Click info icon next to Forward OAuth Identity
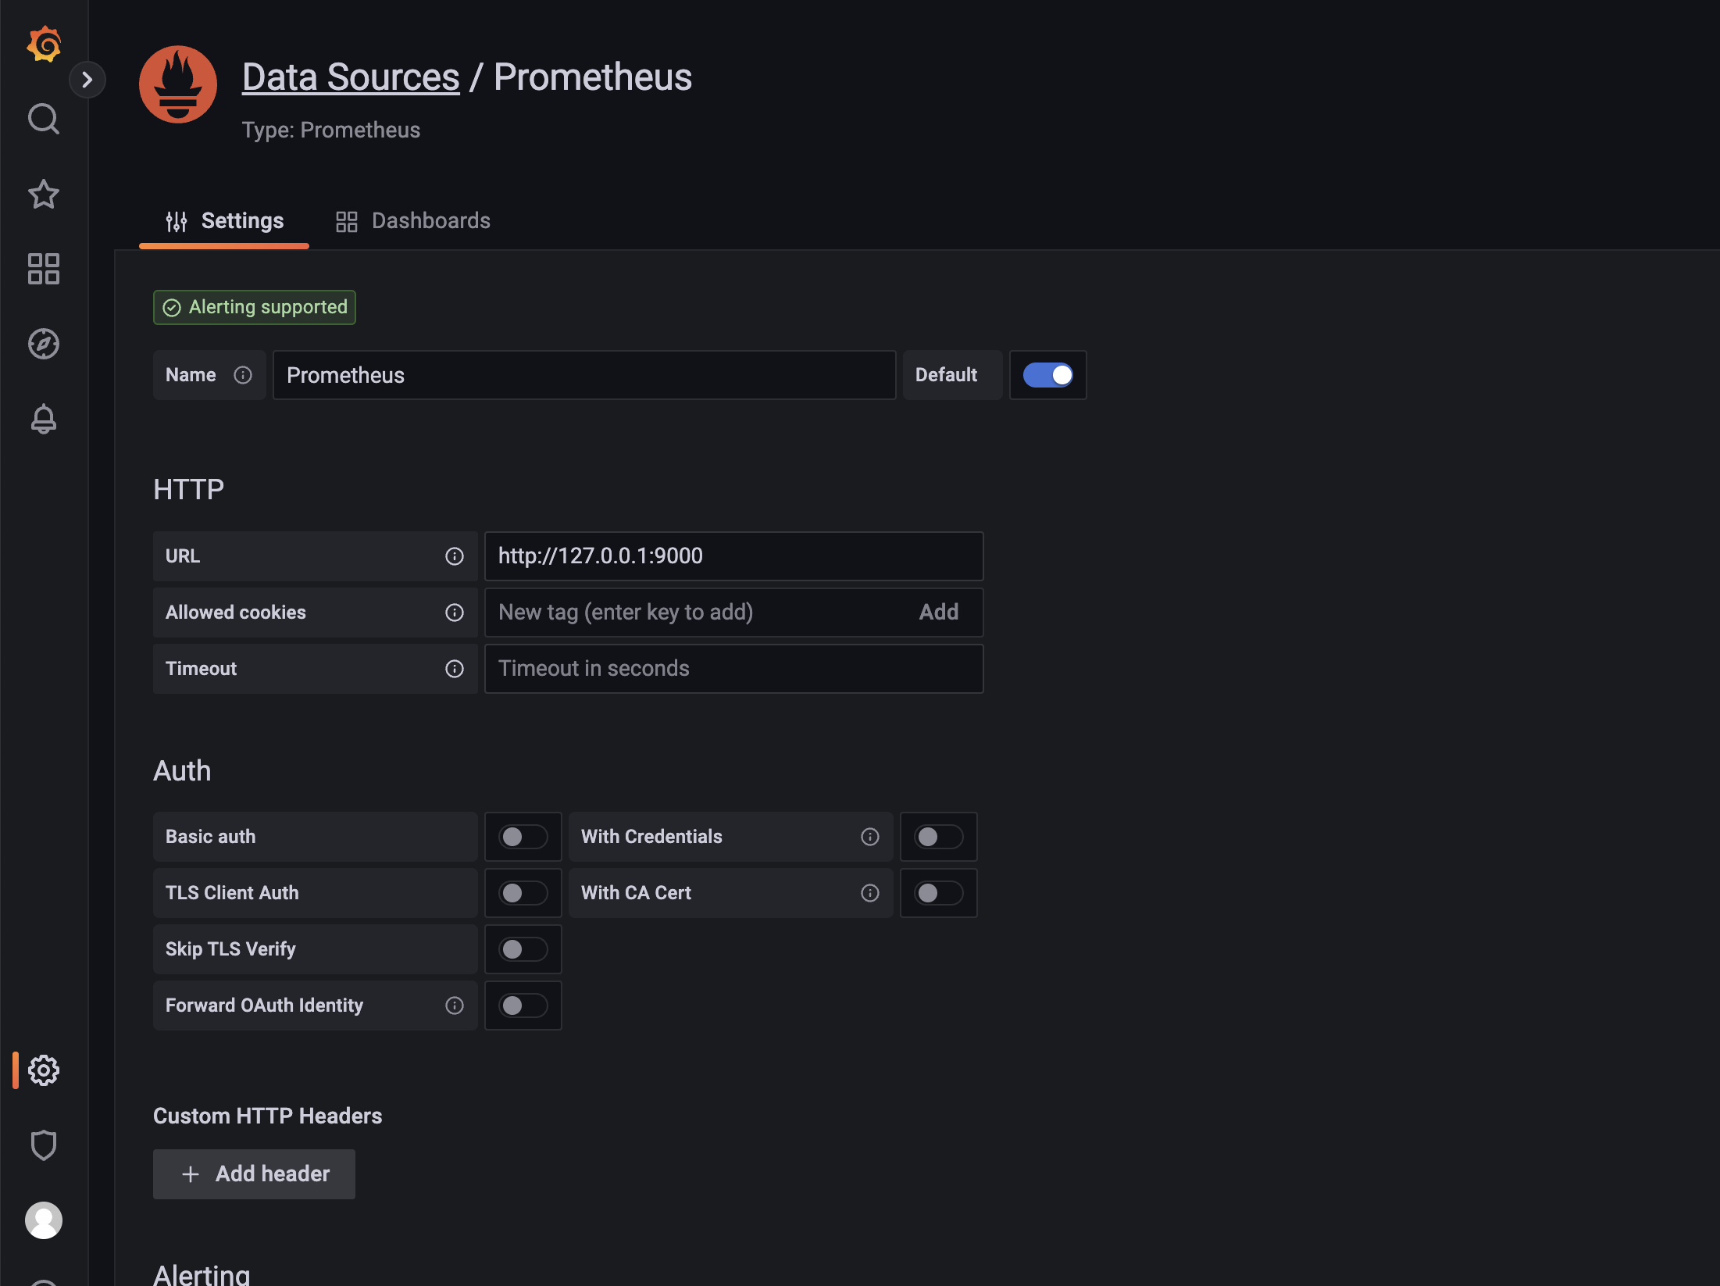 coord(455,1006)
